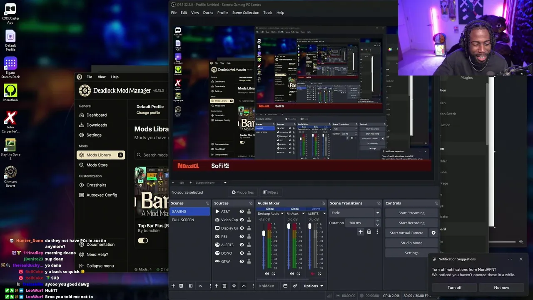Open Crosshairs customization in Deadlock Mod Manager
Image resolution: width=533 pixels, height=300 pixels.
(x=96, y=185)
